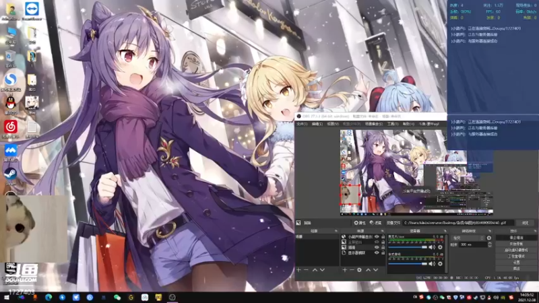Move scene up with the arrow icon
Image resolution: width=539 pixels, height=303 pixels.
[315, 270]
